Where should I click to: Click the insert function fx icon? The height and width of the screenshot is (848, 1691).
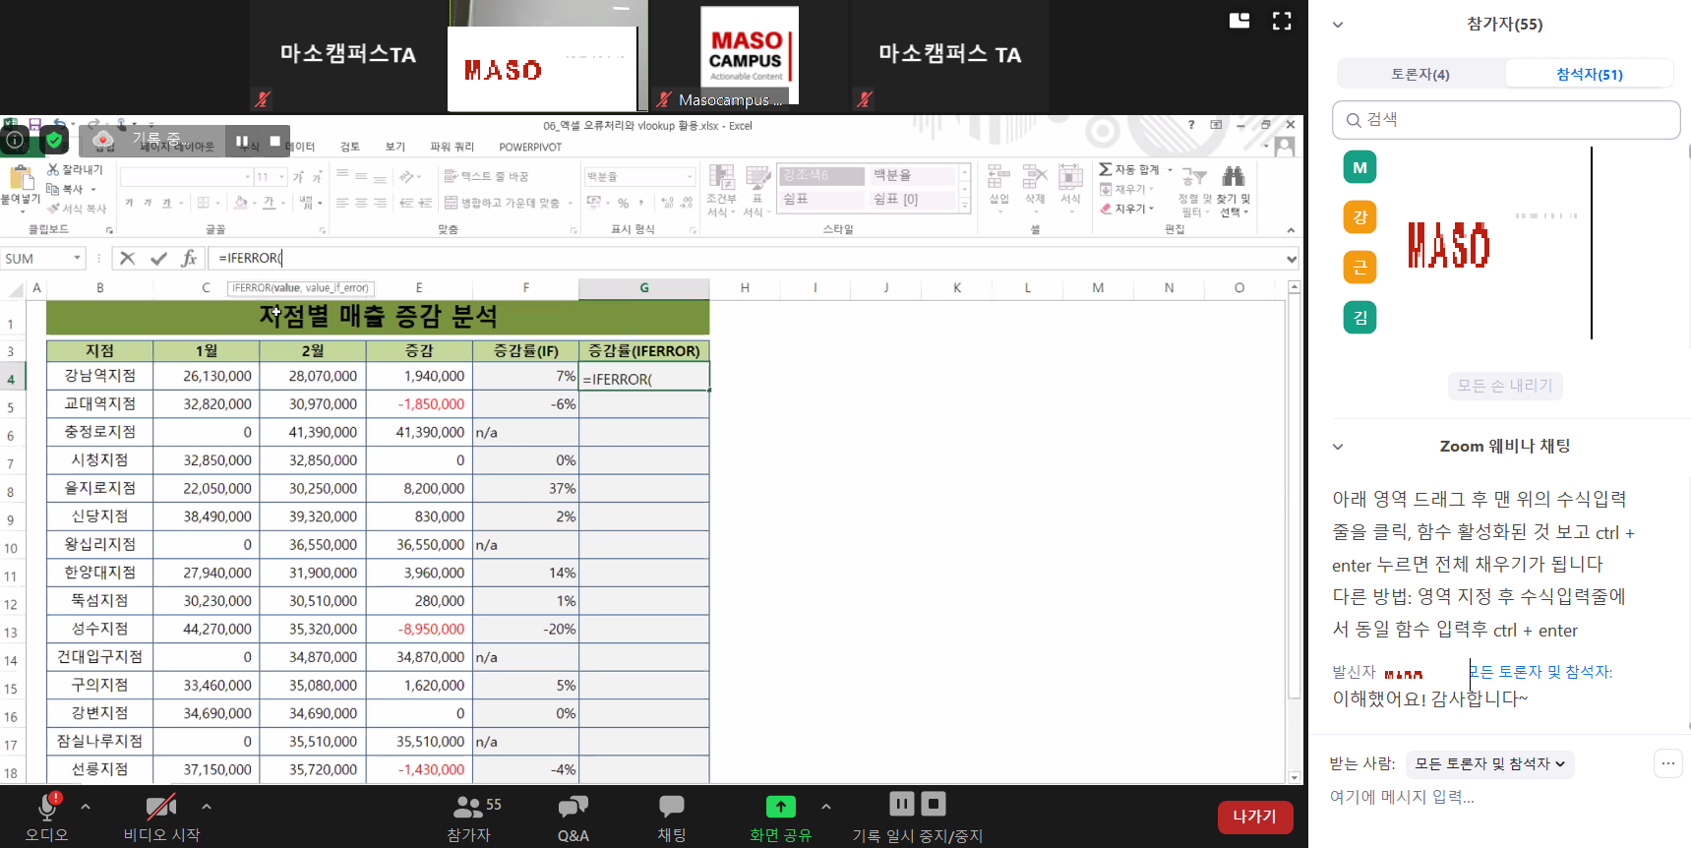189,258
